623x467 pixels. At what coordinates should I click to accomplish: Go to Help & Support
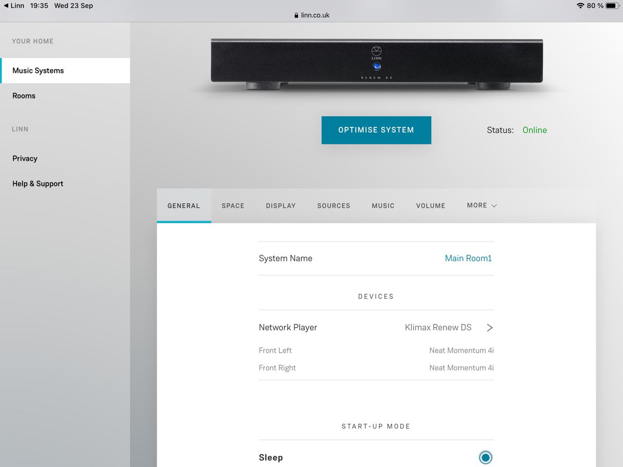click(38, 184)
